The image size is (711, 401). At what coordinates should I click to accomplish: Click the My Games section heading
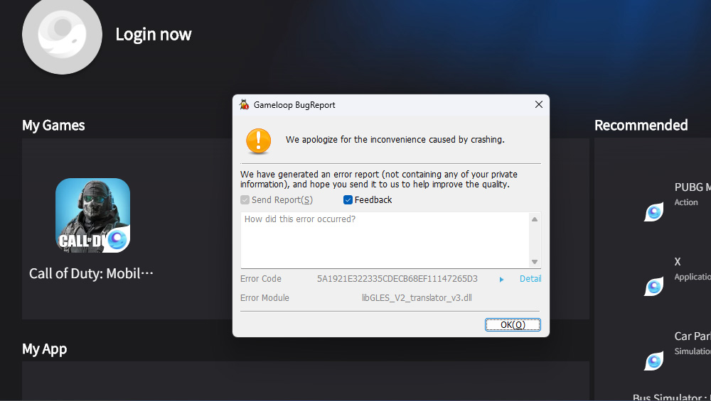click(x=53, y=126)
